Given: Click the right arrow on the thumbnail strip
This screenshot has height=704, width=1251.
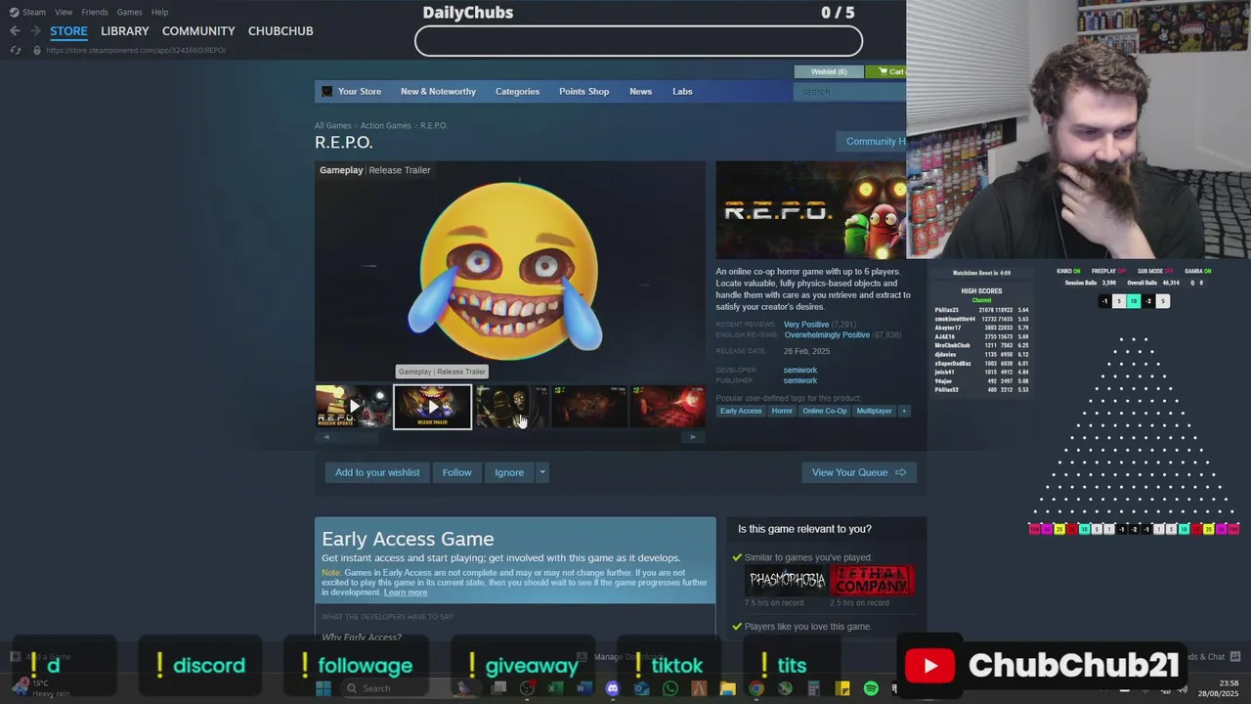Looking at the screenshot, I should tap(693, 437).
